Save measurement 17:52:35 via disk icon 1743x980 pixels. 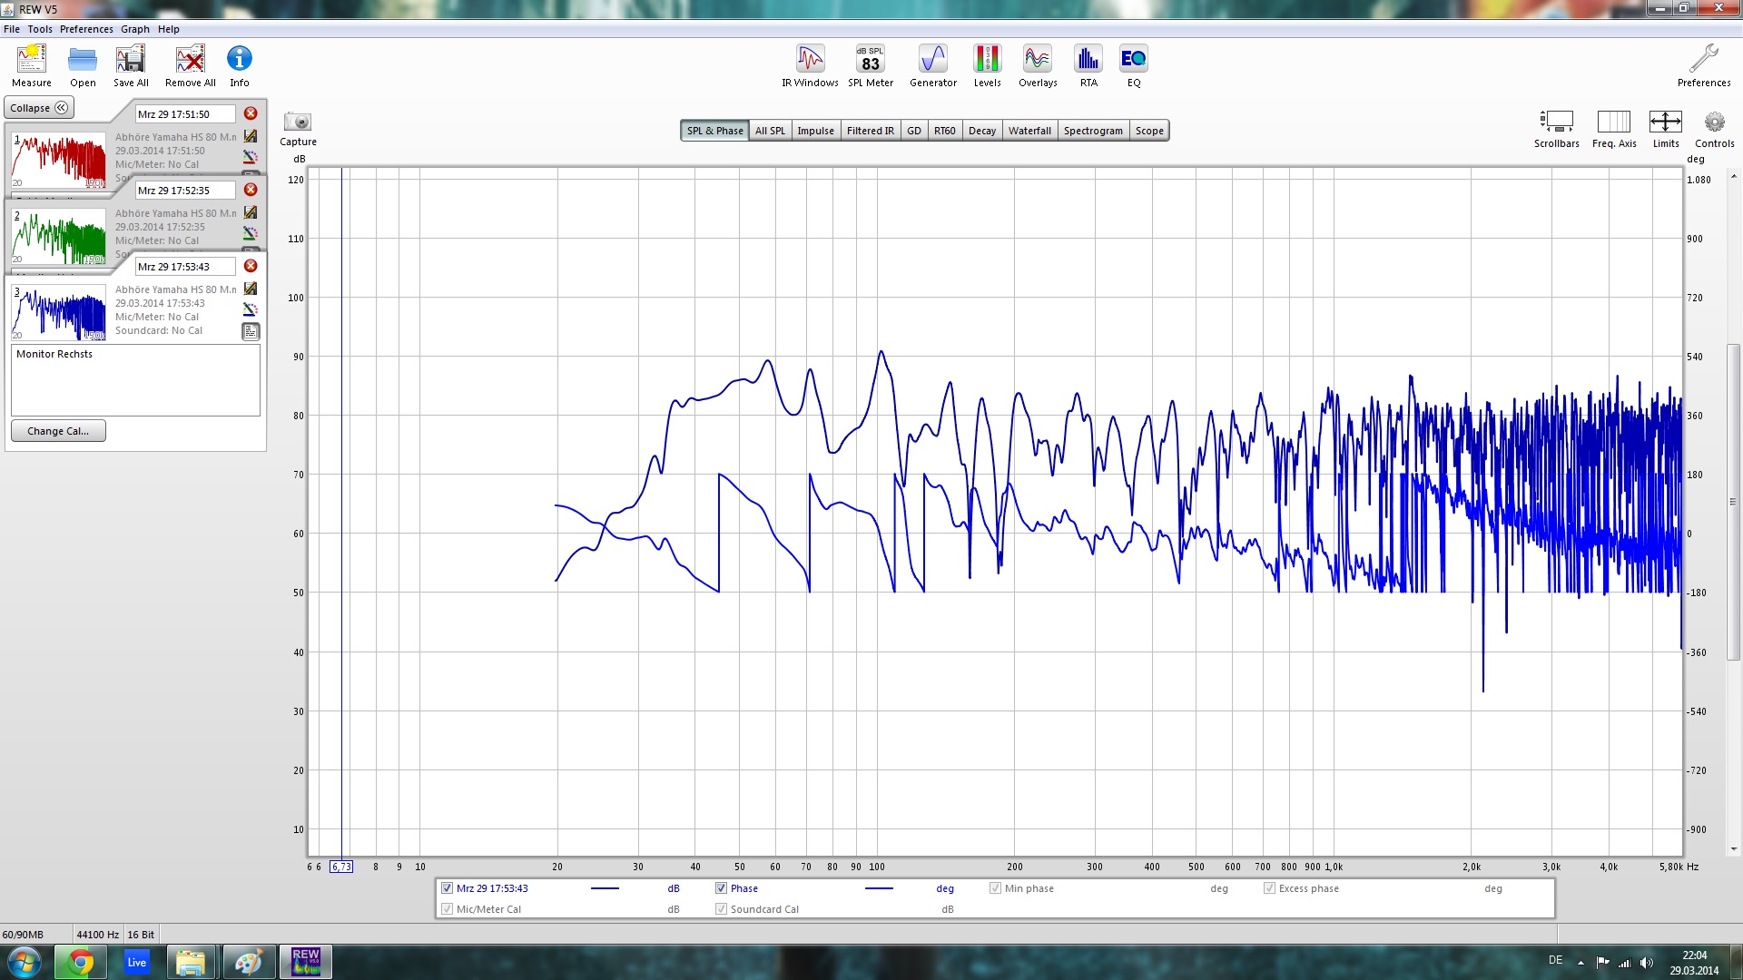coord(251,212)
